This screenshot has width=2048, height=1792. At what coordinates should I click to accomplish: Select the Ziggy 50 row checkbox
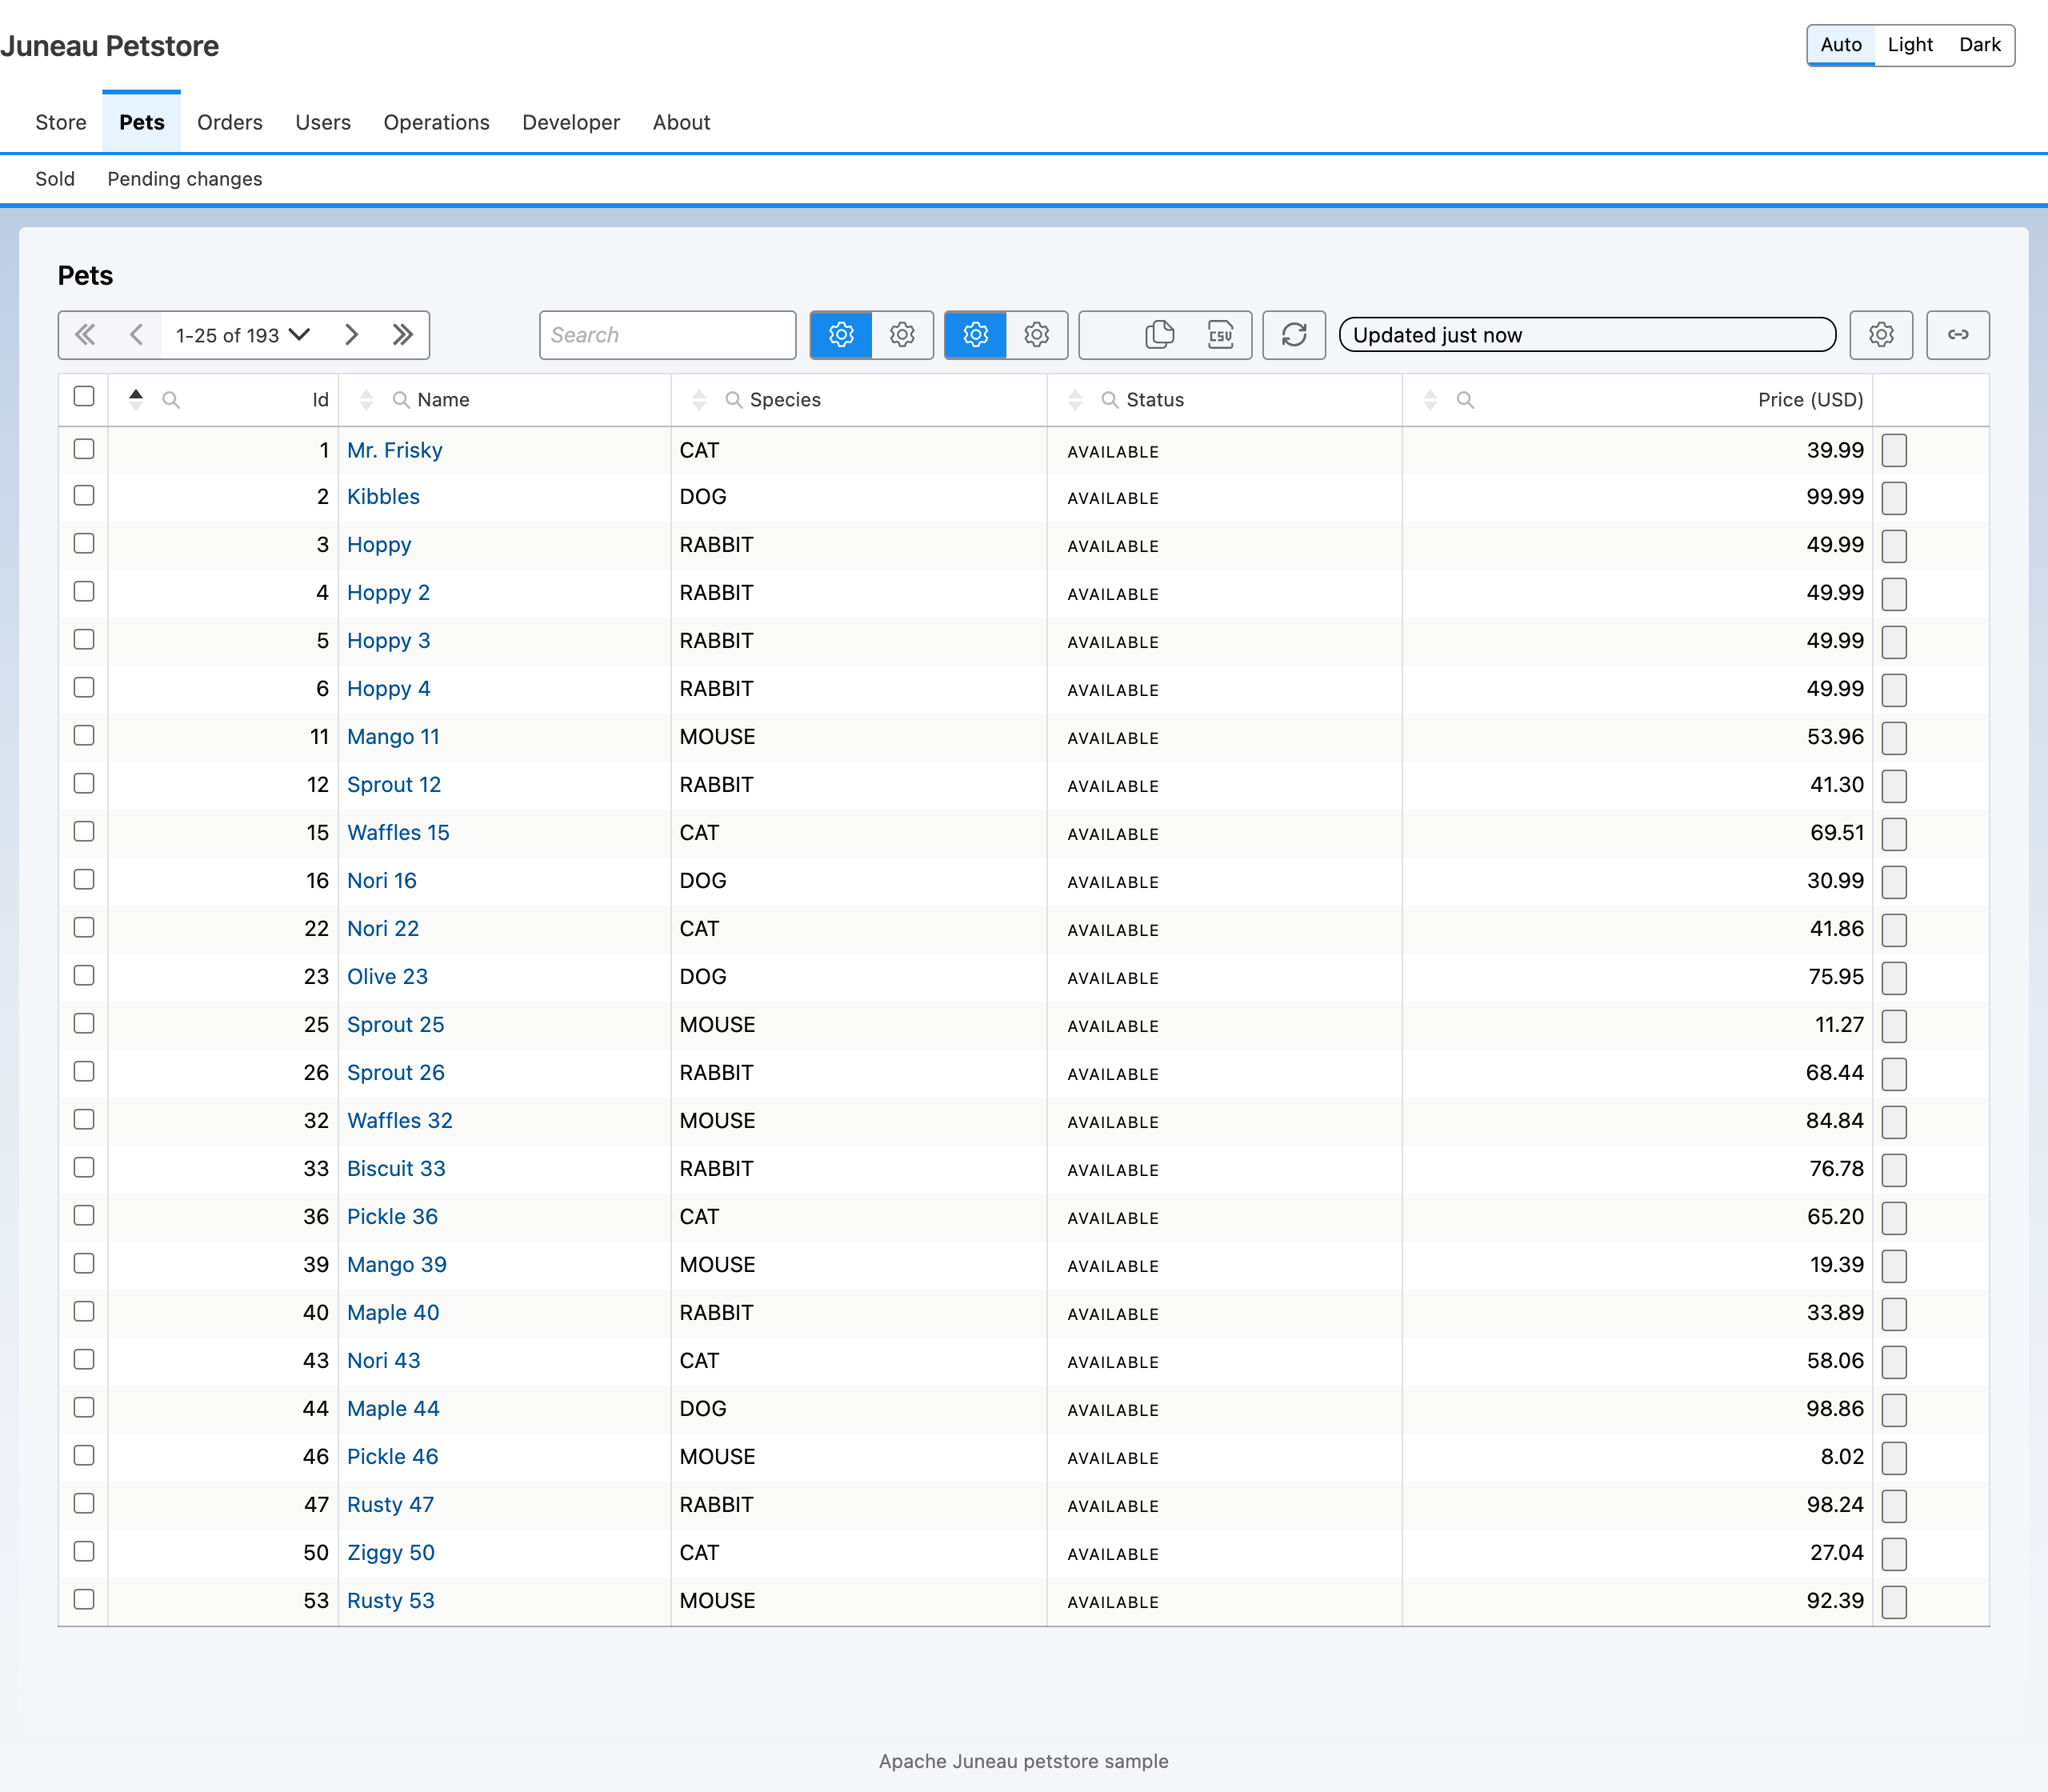[84, 1551]
